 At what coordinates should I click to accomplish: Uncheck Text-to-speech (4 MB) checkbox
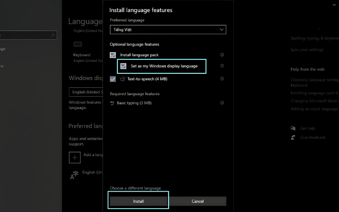click(113, 79)
